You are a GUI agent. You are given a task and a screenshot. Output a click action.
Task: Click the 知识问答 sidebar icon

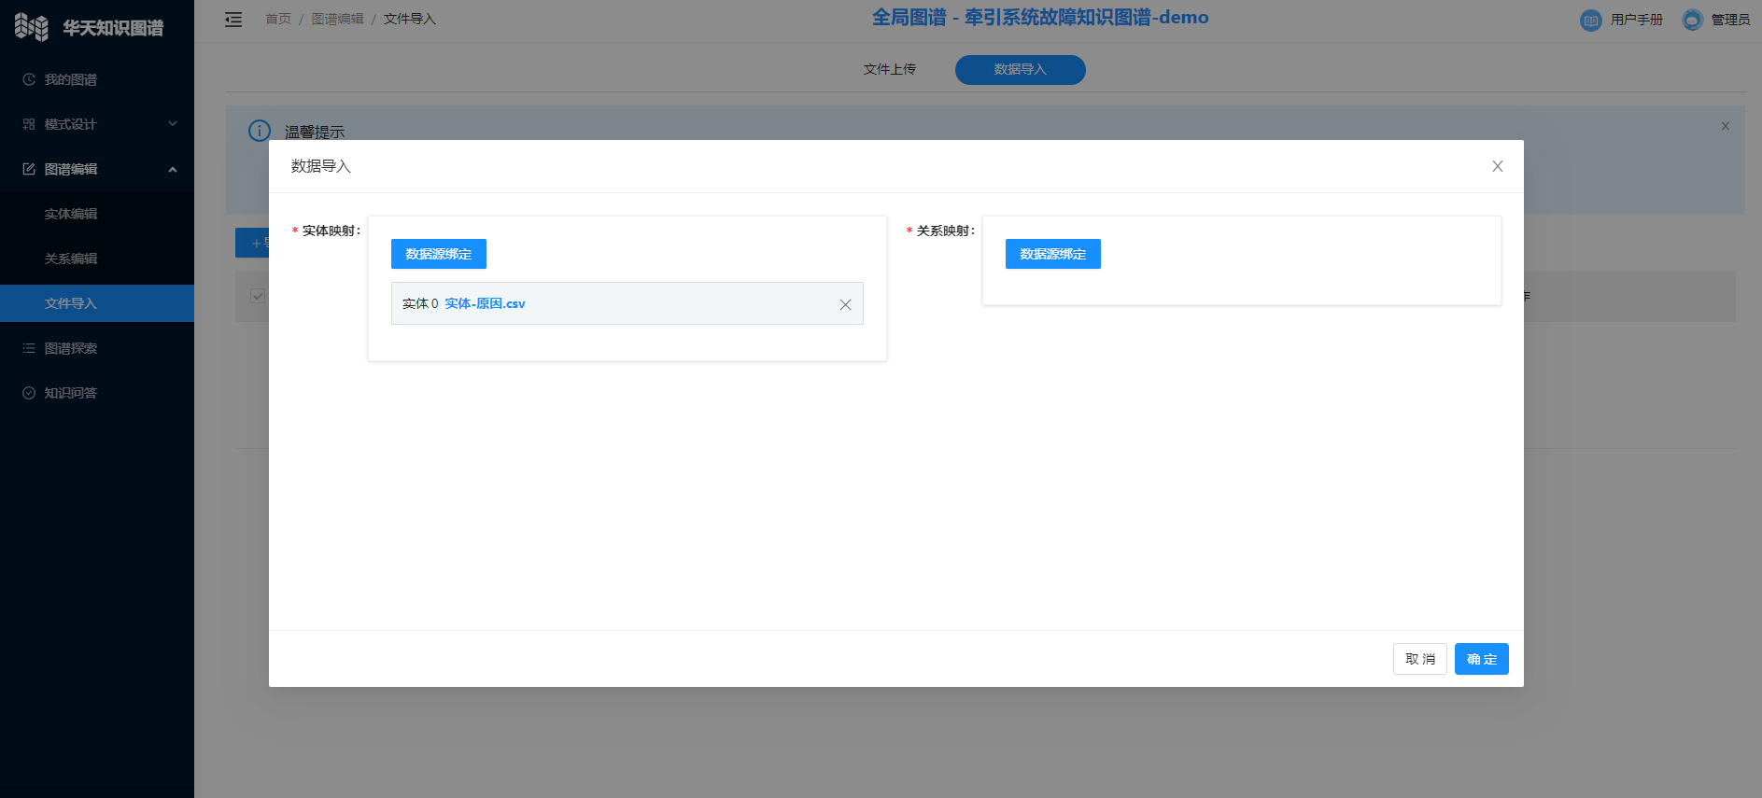[x=29, y=393]
